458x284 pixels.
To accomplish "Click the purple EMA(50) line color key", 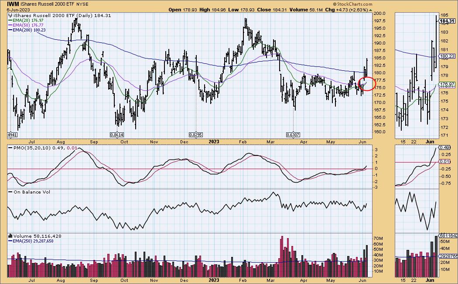I will [x=10, y=25].
